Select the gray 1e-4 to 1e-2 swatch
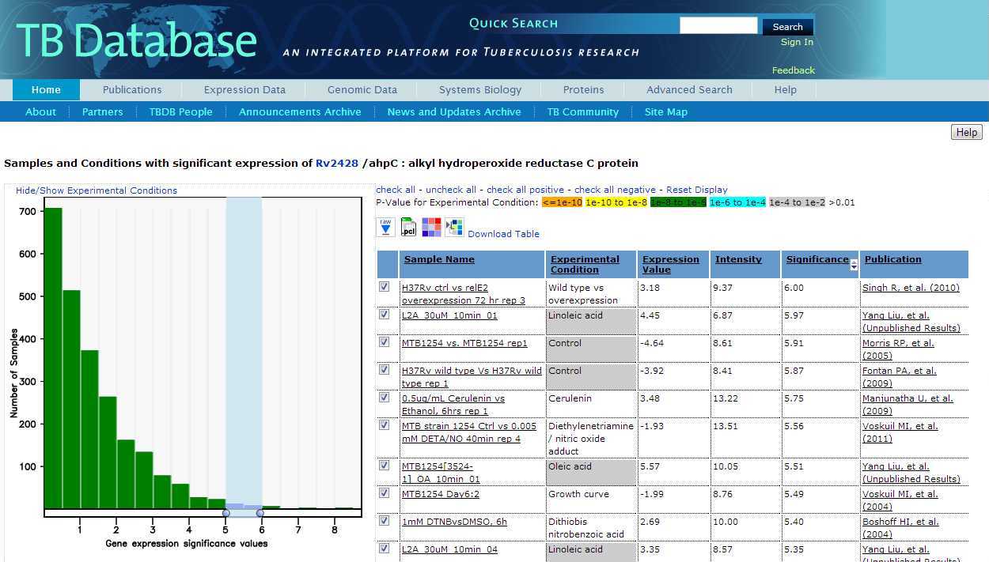Screen dimensions: 989x562 797,202
